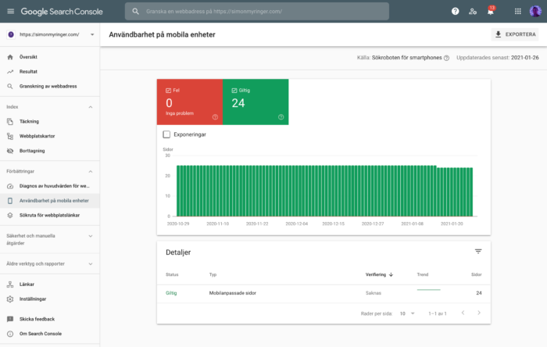Click the Webbplatskartor sitemap icon
Screen dimensions: 547x347
tap(10, 136)
